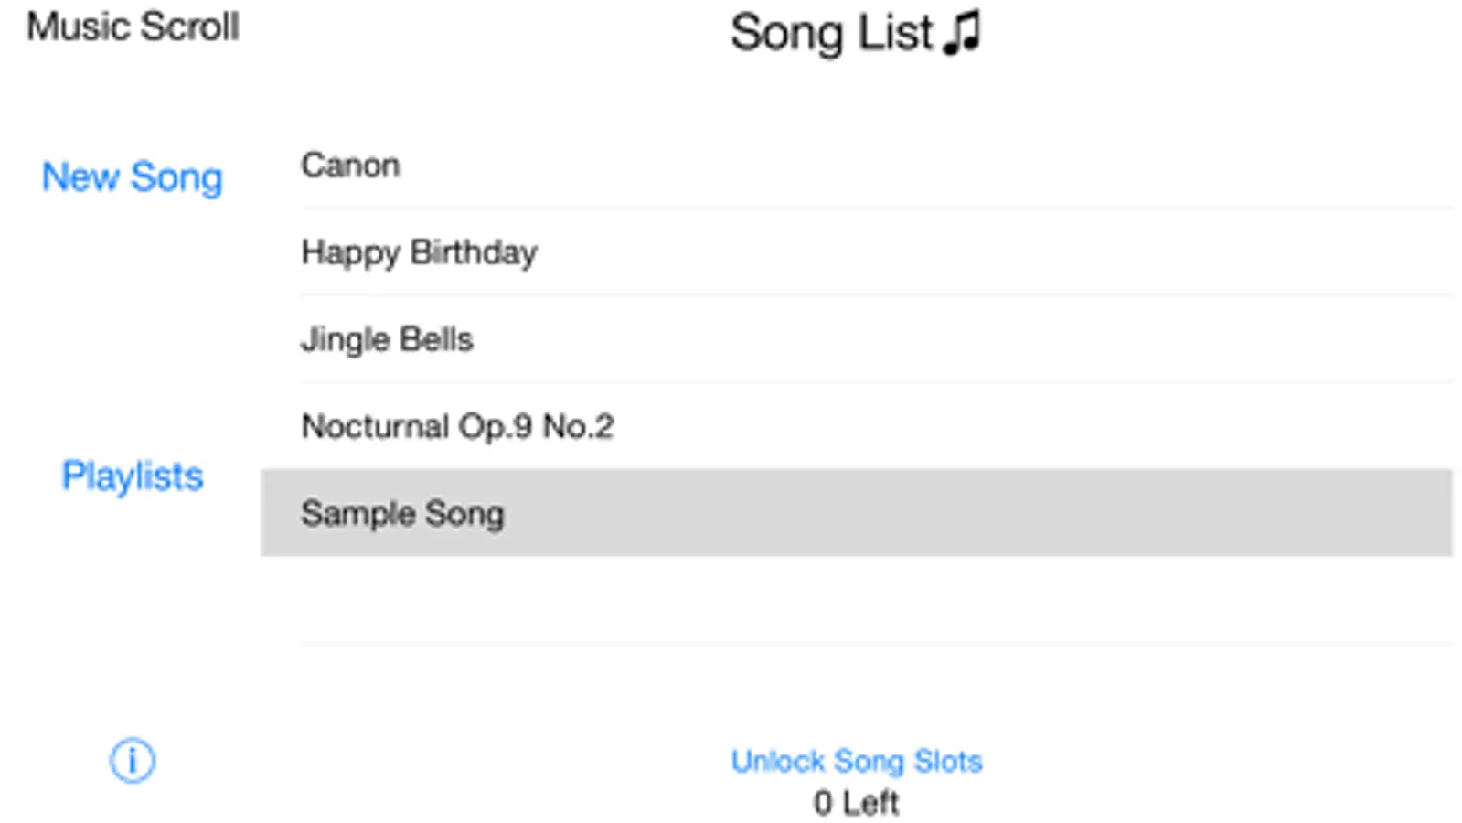Open the Playlists section
The image size is (1462, 823).
tap(133, 476)
